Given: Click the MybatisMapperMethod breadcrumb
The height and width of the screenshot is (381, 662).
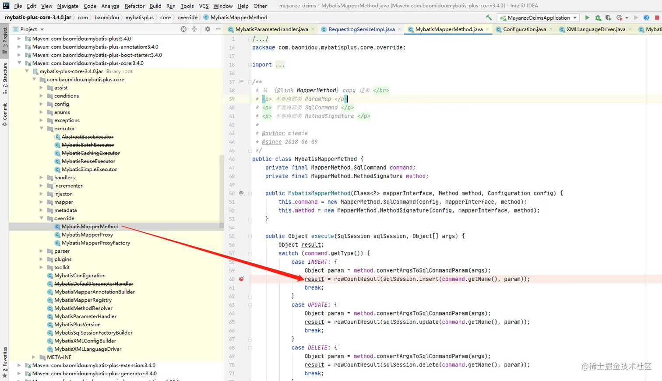Looking at the screenshot, I should pyautogui.click(x=239, y=17).
